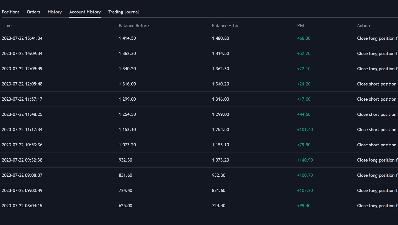Viewport: 398px width, 225px height.
Task: Sort by the Time column header
Action: point(7,26)
